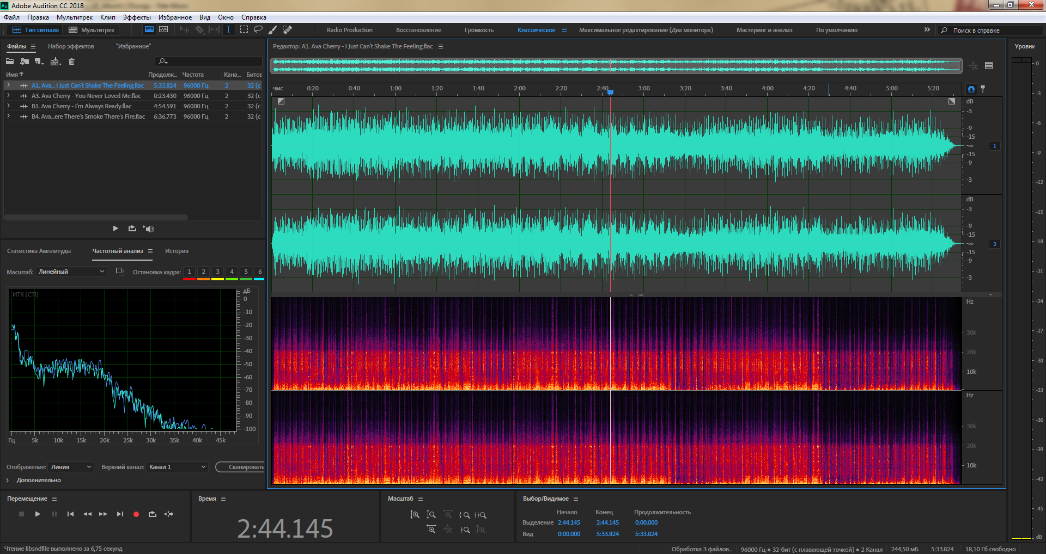Screen dimensions: 1046x554
Task: Open the Масштаб Линейный dropdown
Action: (x=71, y=272)
